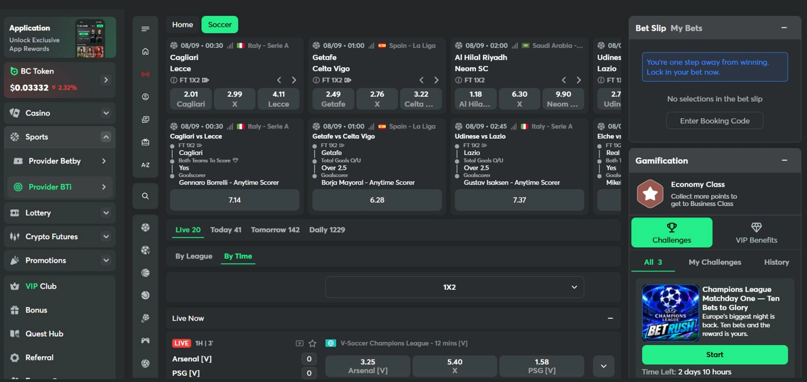The width and height of the screenshot is (807, 382).
Task: Click the Economy Class star badge
Action: tap(650, 194)
